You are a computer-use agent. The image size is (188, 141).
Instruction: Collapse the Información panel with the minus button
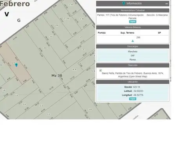pos(166,4)
